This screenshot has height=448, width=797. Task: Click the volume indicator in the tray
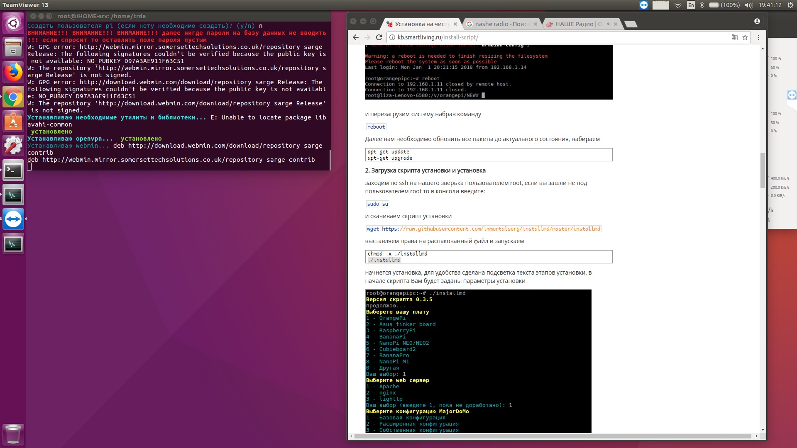click(748, 5)
